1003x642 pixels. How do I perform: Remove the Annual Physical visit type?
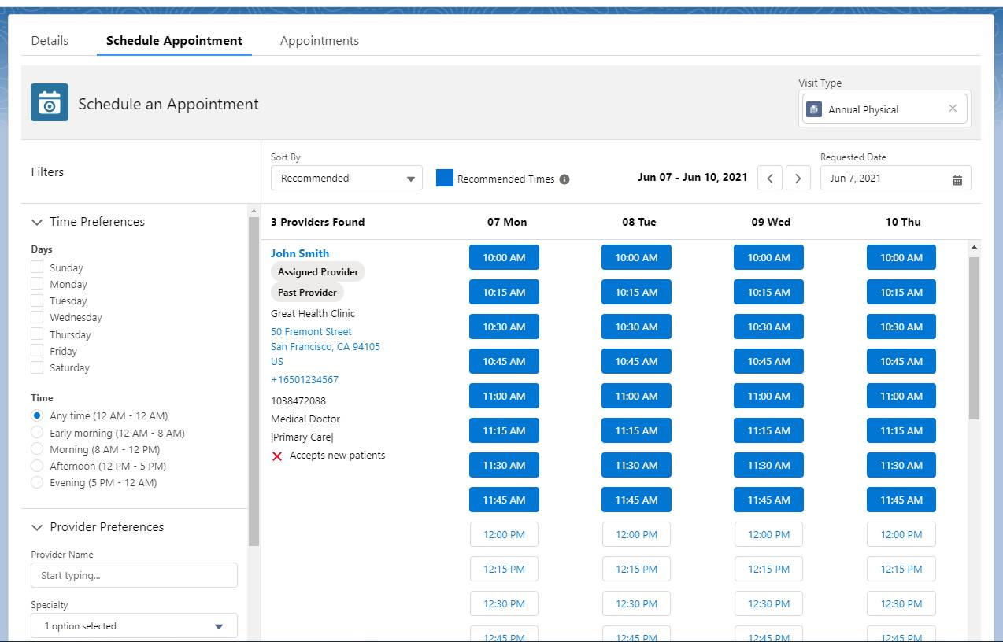click(953, 109)
